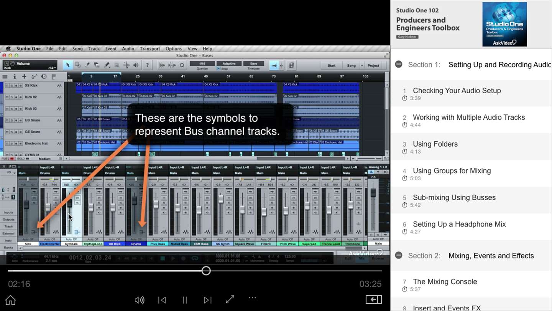This screenshot has width=552, height=311.
Task: Click the Volume parameter value -1.9 dropdown
Action: [52, 68]
